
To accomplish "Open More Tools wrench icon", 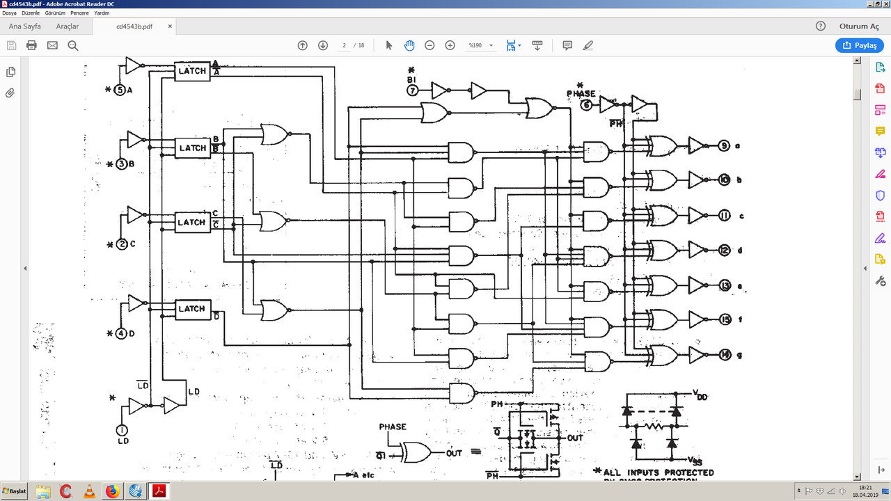I will click(880, 281).
